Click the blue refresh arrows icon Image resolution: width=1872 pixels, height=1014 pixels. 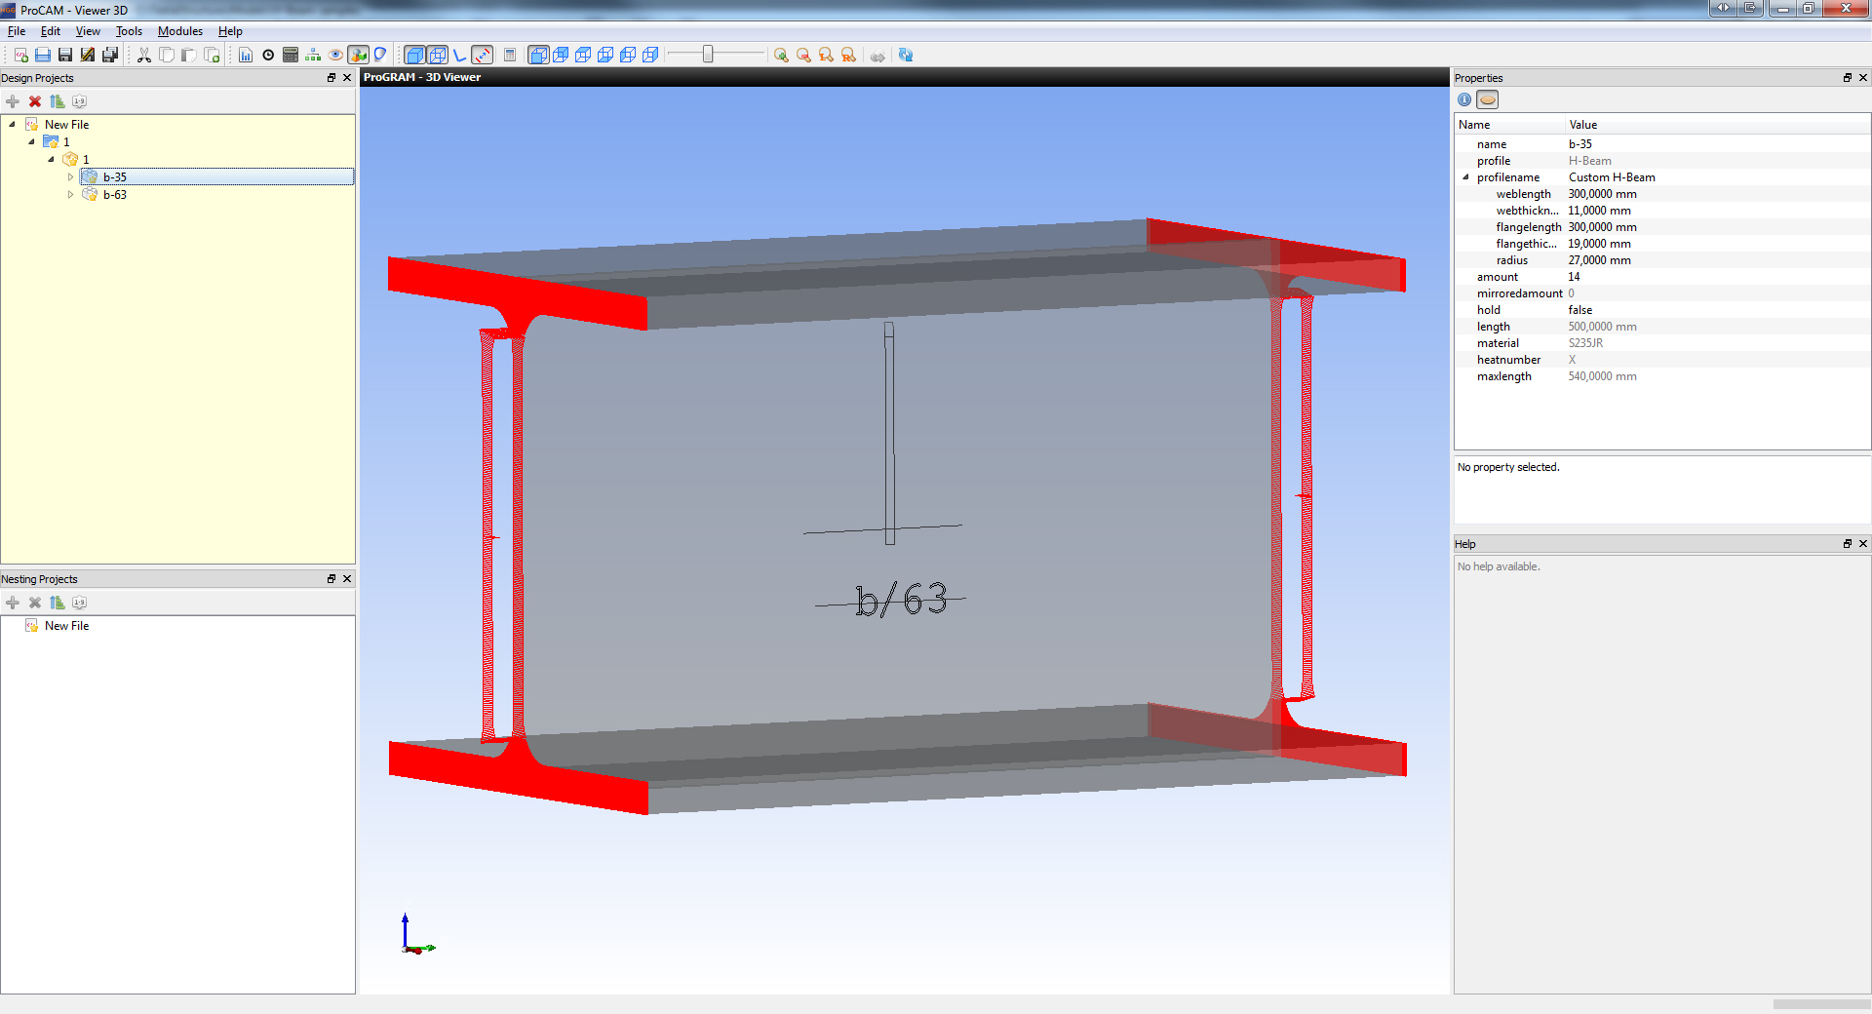(906, 56)
